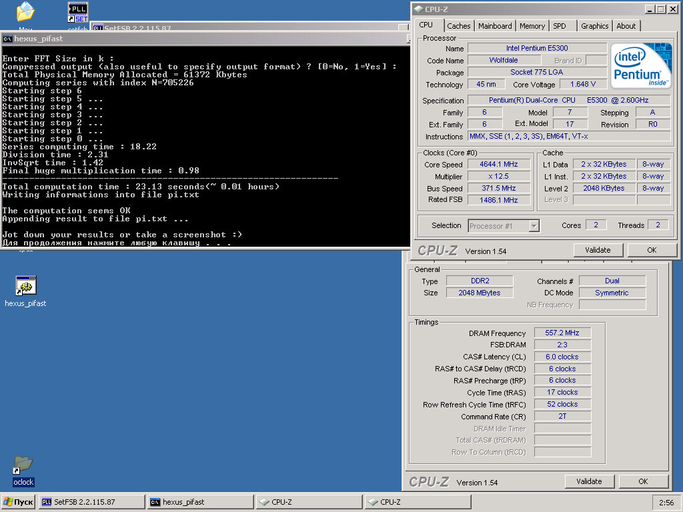This screenshot has height=512, width=683.
Task: Click the Row Refresh Cycle value 52 clocks
Action: tap(562, 404)
